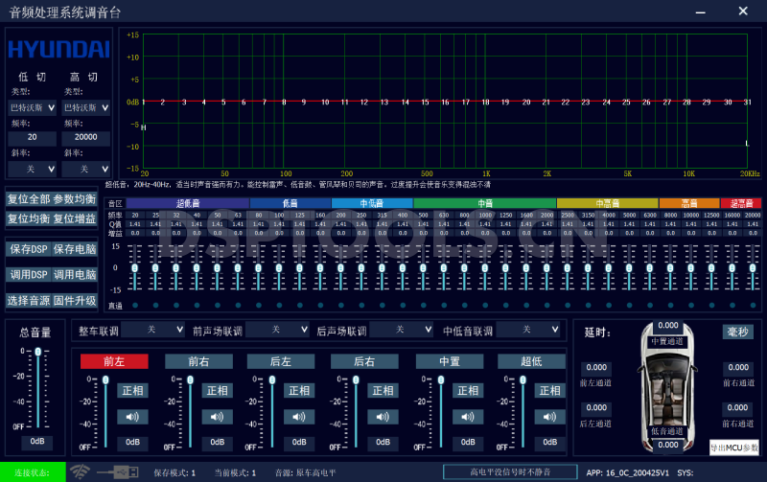The image size is (767, 482).
Task: Click the WiFi connection status icon
Action: [81, 472]
